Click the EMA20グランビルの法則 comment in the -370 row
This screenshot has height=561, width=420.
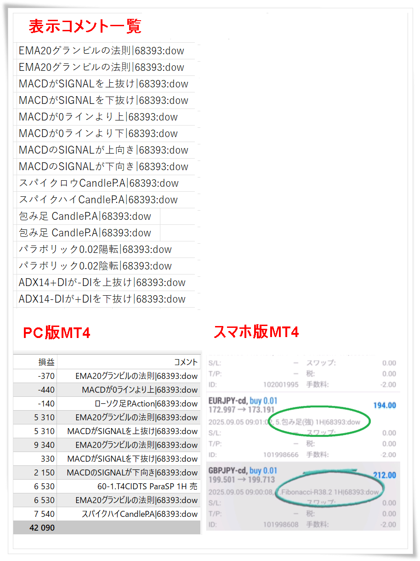click(129, 376)
